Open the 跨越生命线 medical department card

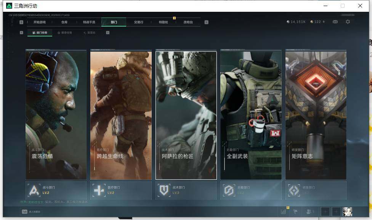coord(121,115)
